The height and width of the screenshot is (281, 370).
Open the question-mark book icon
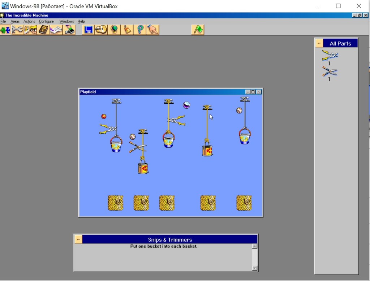[43, 30]
